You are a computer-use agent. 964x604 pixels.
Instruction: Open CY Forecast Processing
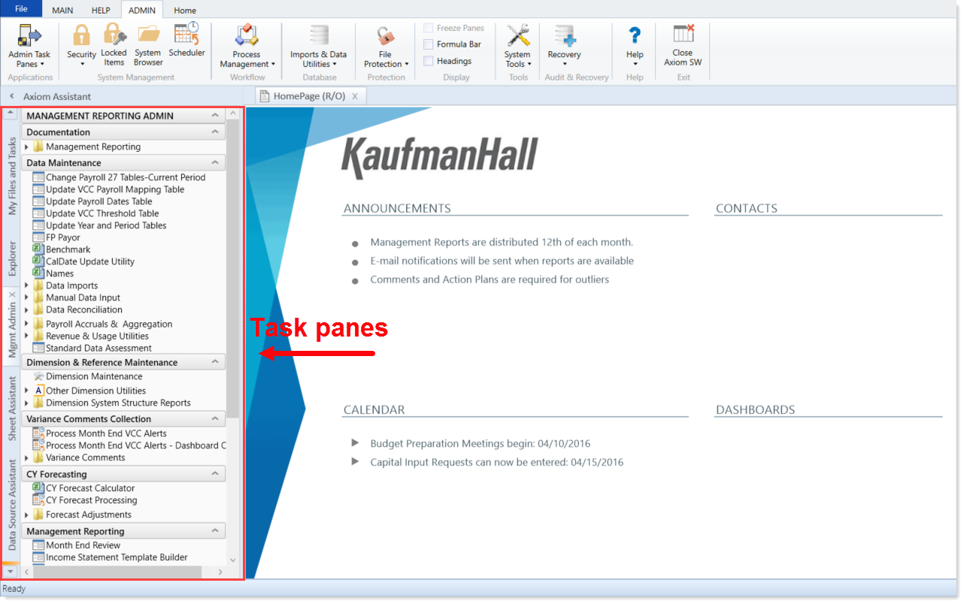85,500
